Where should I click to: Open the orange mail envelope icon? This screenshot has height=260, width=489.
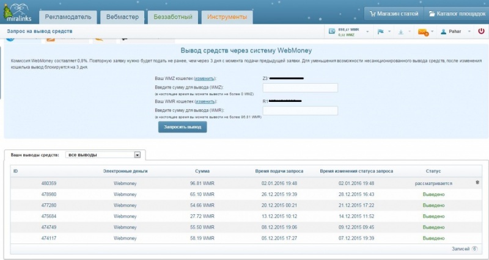(x=423, y=32)
